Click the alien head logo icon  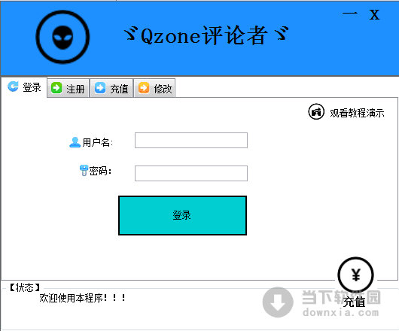pyautogui.click(x=62, y=37)
